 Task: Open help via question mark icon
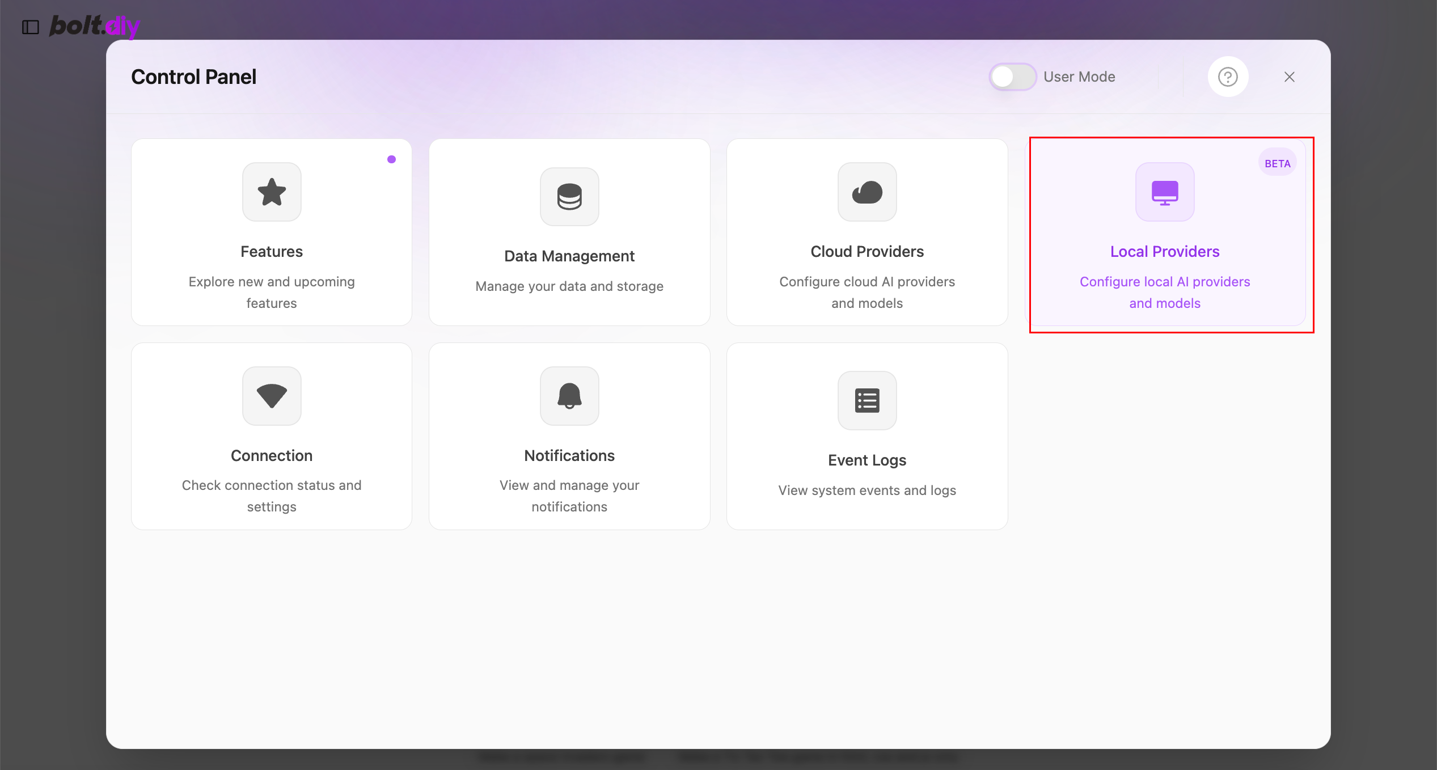1228,77
